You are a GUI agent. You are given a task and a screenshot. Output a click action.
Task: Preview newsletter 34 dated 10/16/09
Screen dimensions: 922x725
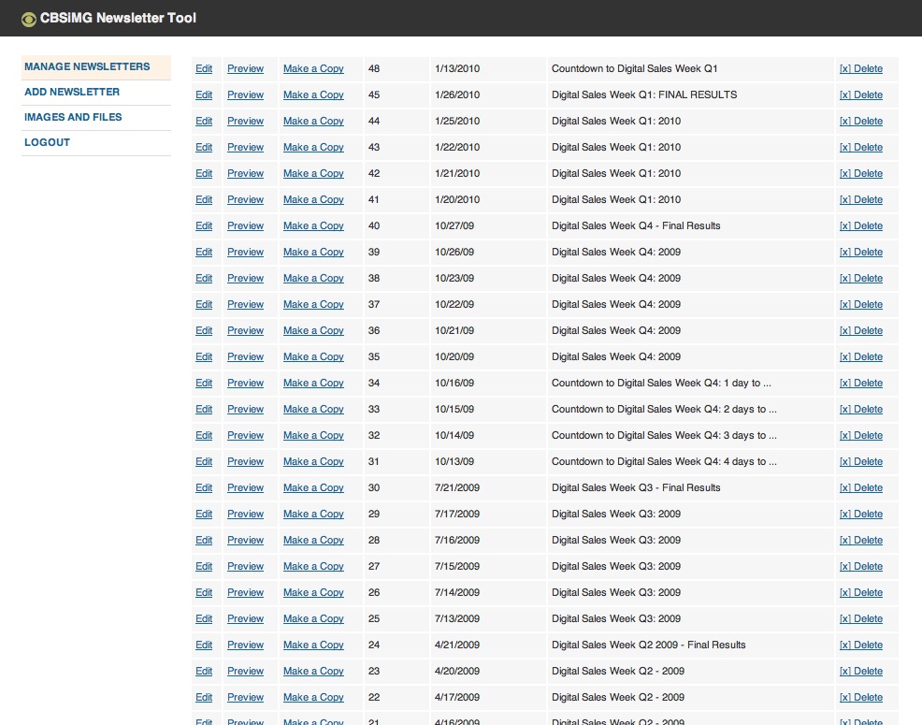tap(245, 384)
